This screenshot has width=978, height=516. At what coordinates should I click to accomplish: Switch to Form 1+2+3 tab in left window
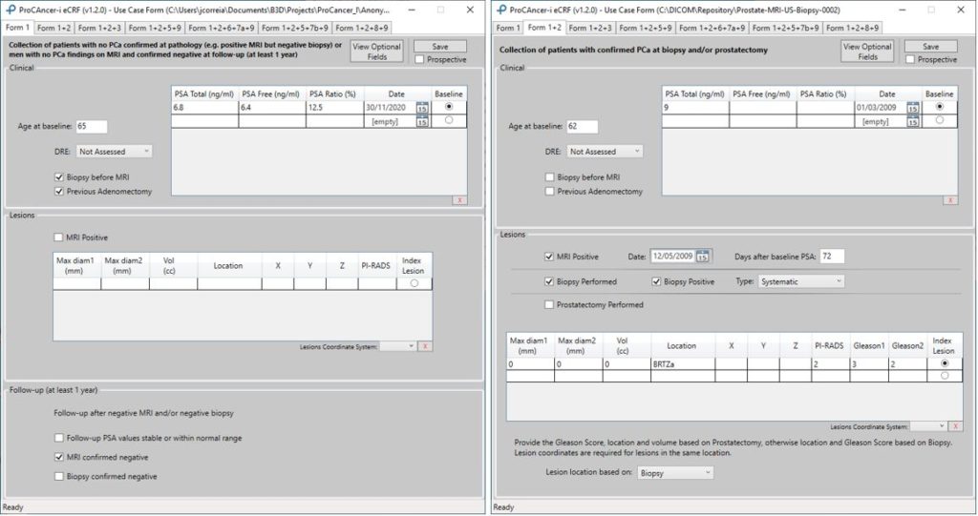click(99, 29)
